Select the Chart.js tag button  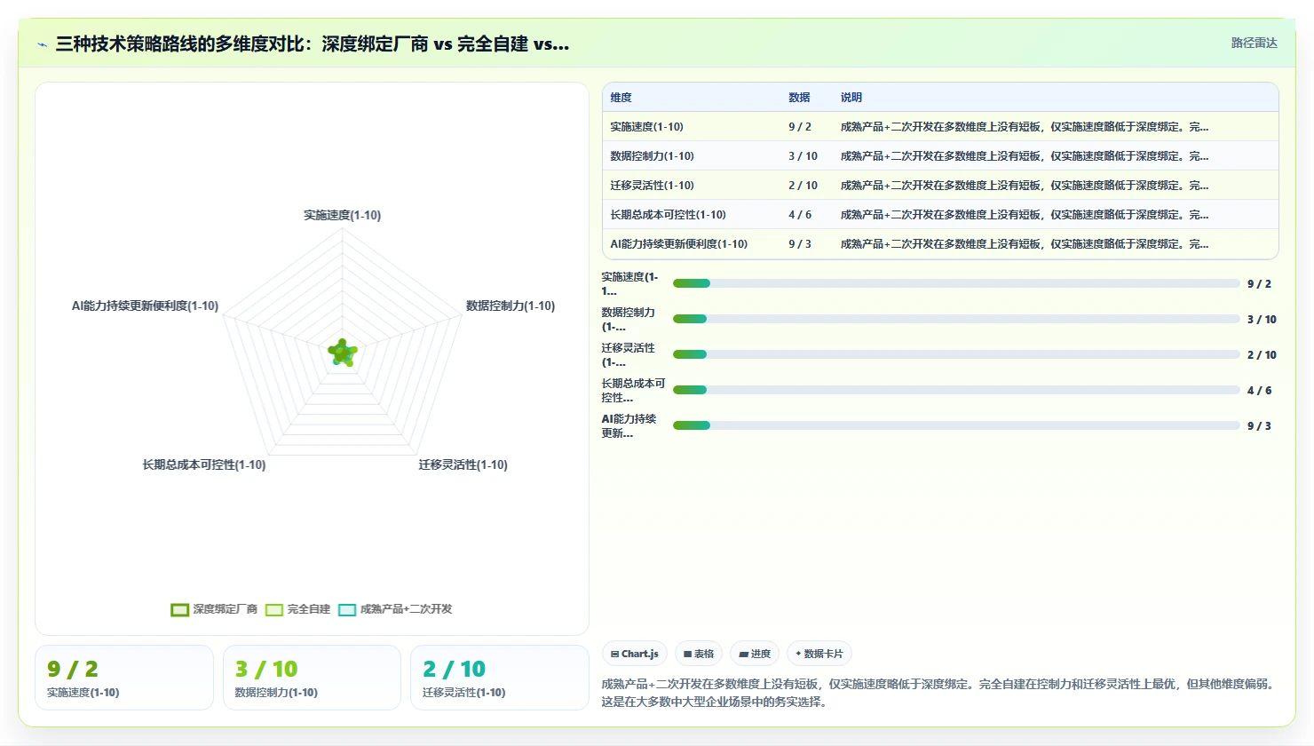(x=635, y=654)
